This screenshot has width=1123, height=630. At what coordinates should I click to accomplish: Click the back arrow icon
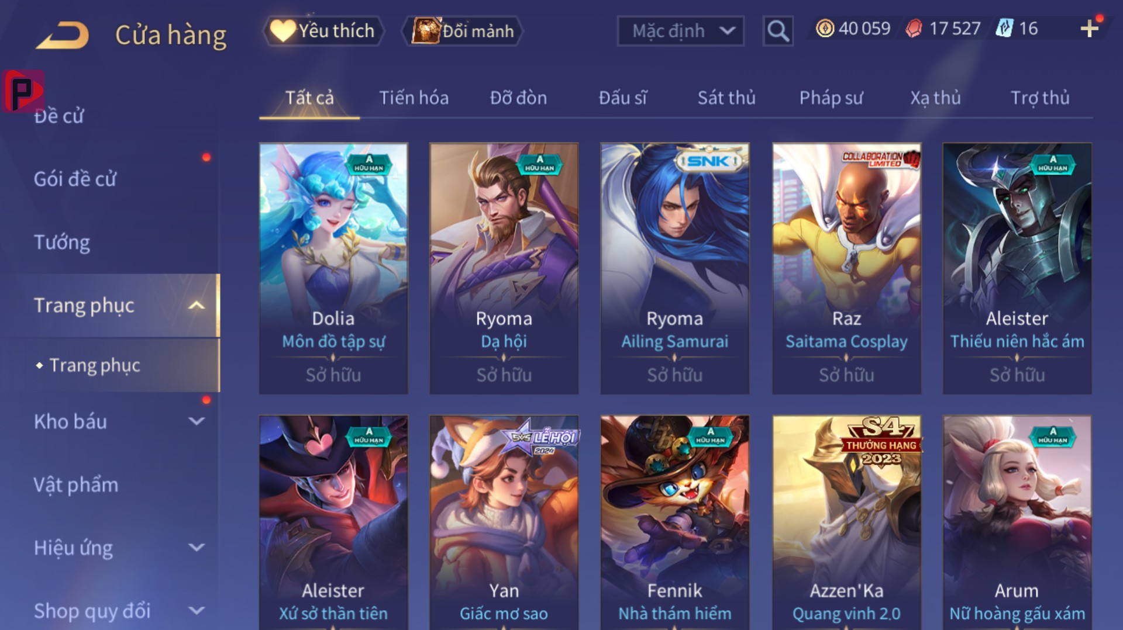coord(63,35)
